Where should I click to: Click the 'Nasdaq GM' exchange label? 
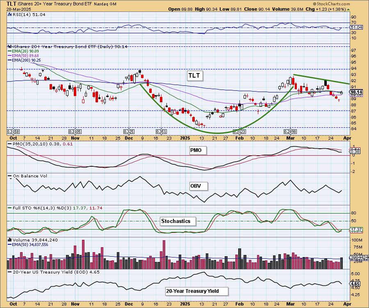[105, 4]
